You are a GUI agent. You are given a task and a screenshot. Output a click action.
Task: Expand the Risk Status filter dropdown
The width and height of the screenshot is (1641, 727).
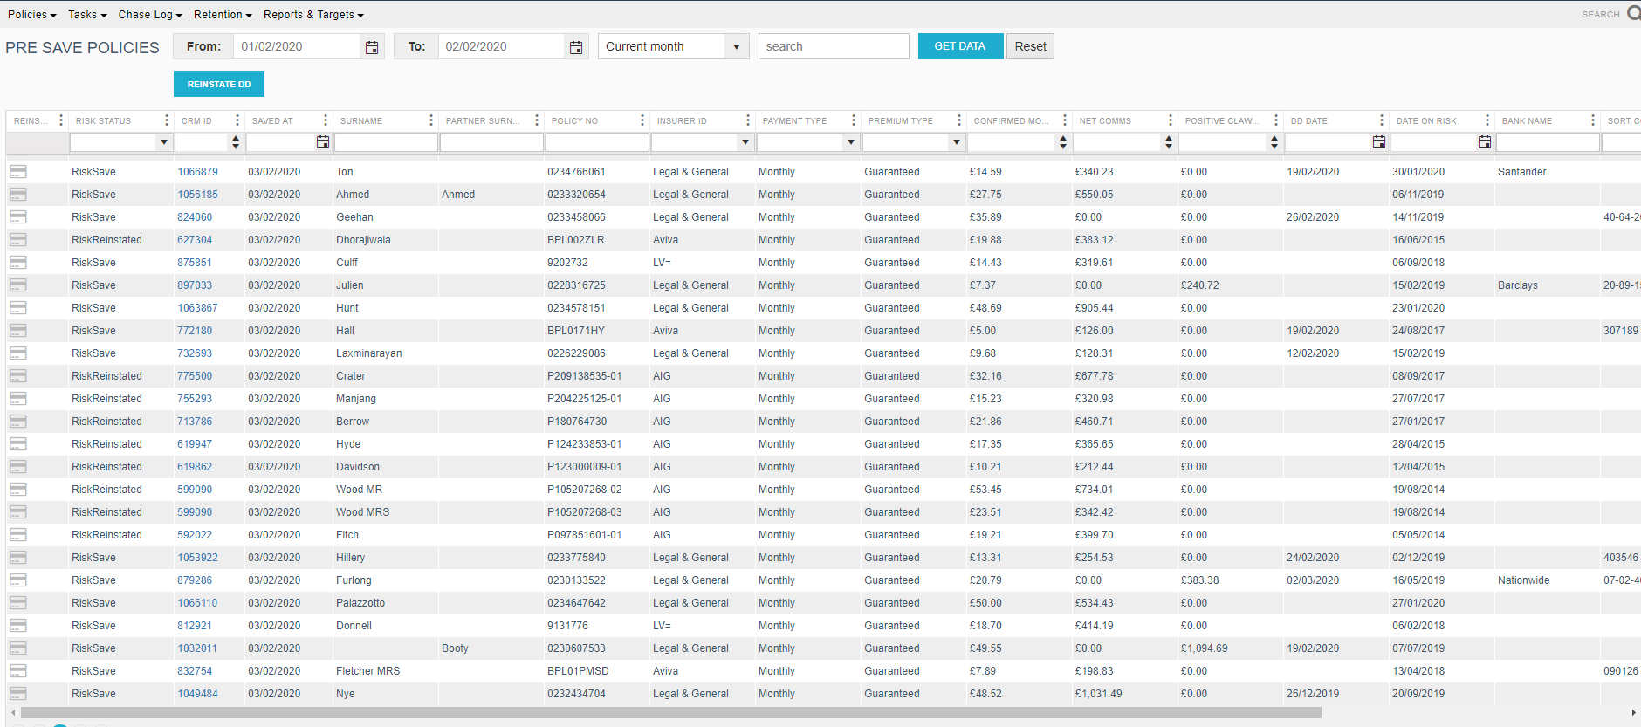(163, 142)
